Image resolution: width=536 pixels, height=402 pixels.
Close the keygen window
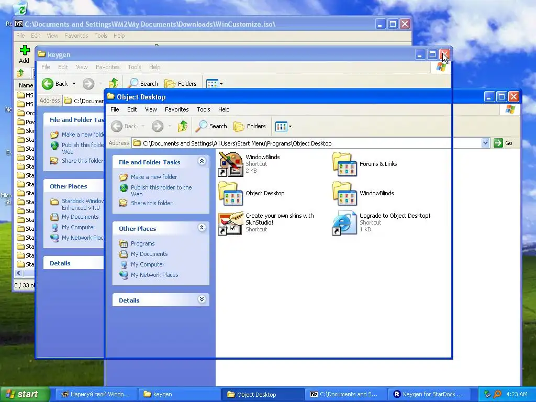tap(444, 54)
